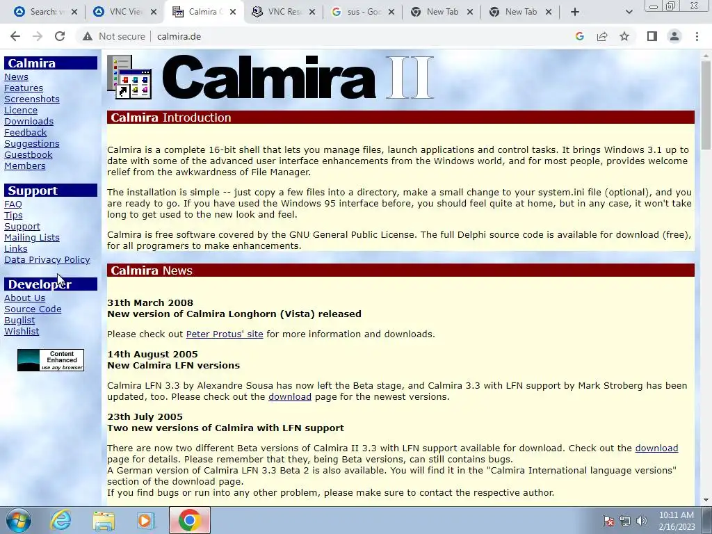Screen dimensions: 712x534
Task: Open the About Us link
Action: click(x=24, y=298)
